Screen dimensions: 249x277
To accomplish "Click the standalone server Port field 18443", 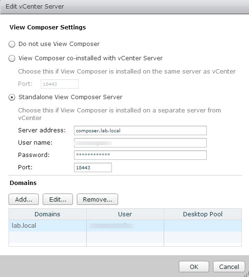I will [x=93, y=167].
